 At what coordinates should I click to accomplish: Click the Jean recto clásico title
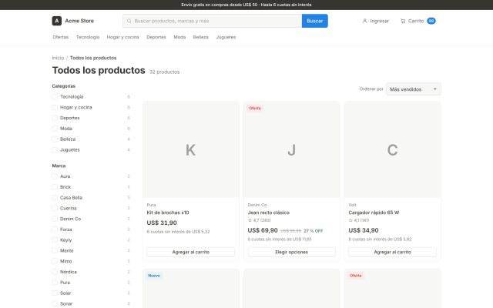[269, 213]
